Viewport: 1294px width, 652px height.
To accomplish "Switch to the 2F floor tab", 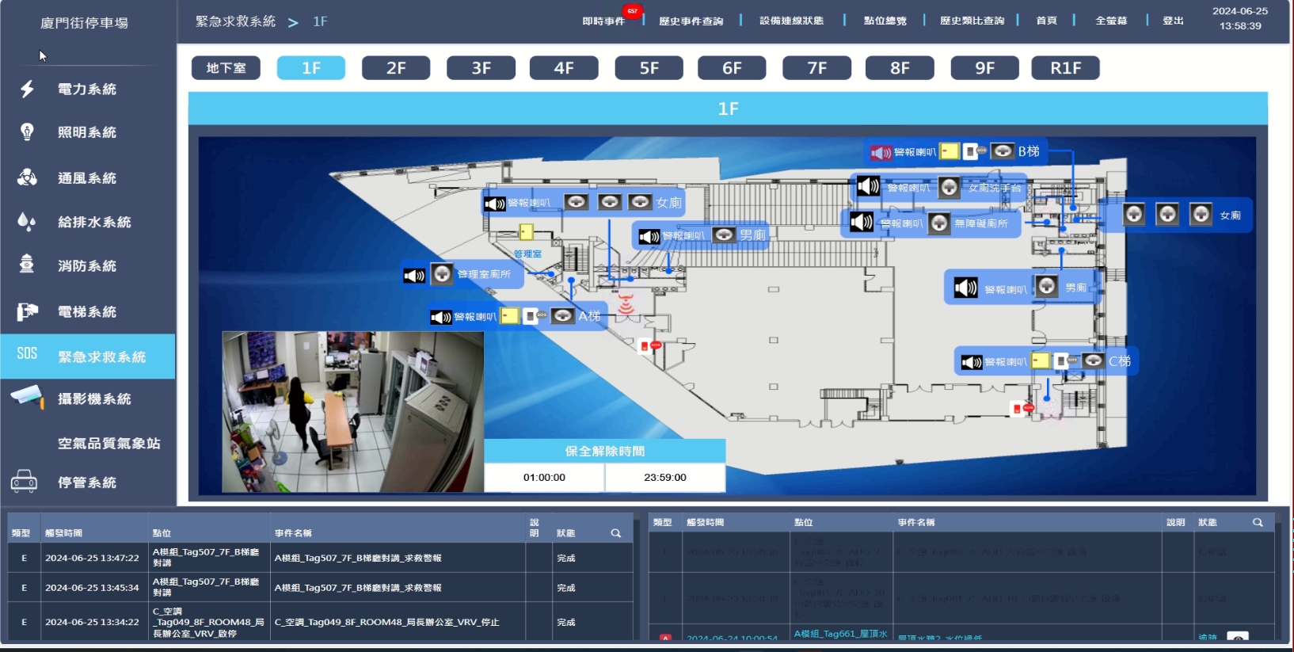I will pyautogui.click(x=396, y=68).
